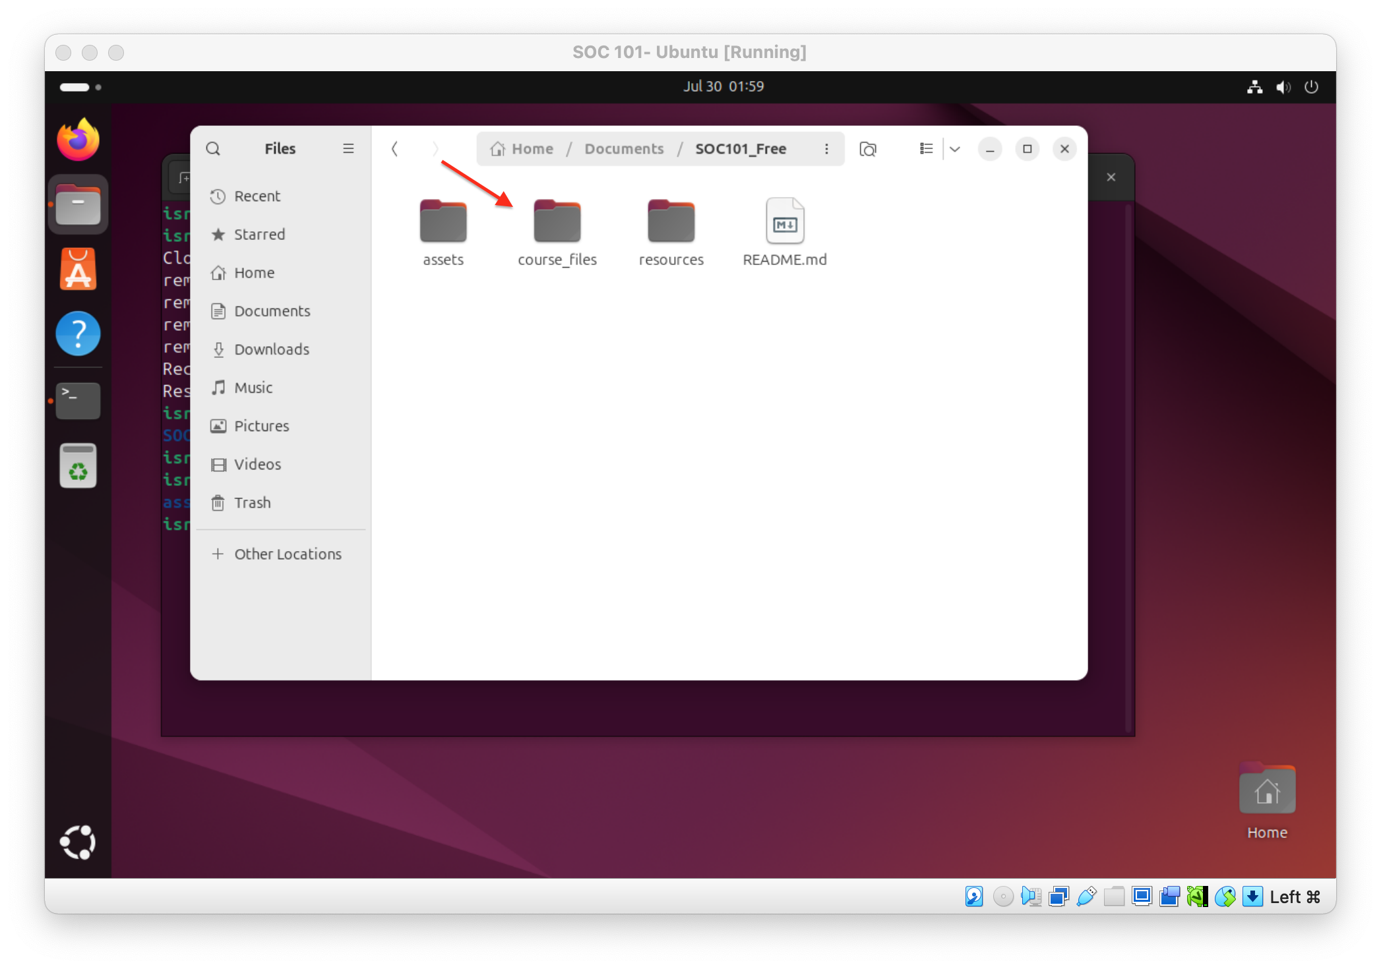The image size is (1381, 969).
Task: Click VirtualBox keyboard capture arrow icon
Action: pyautogui.click(x=1252, y=896)
